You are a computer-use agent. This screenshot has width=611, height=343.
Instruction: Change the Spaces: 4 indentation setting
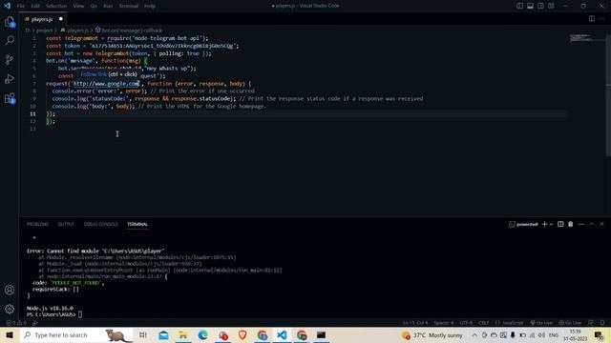[443, 323]
